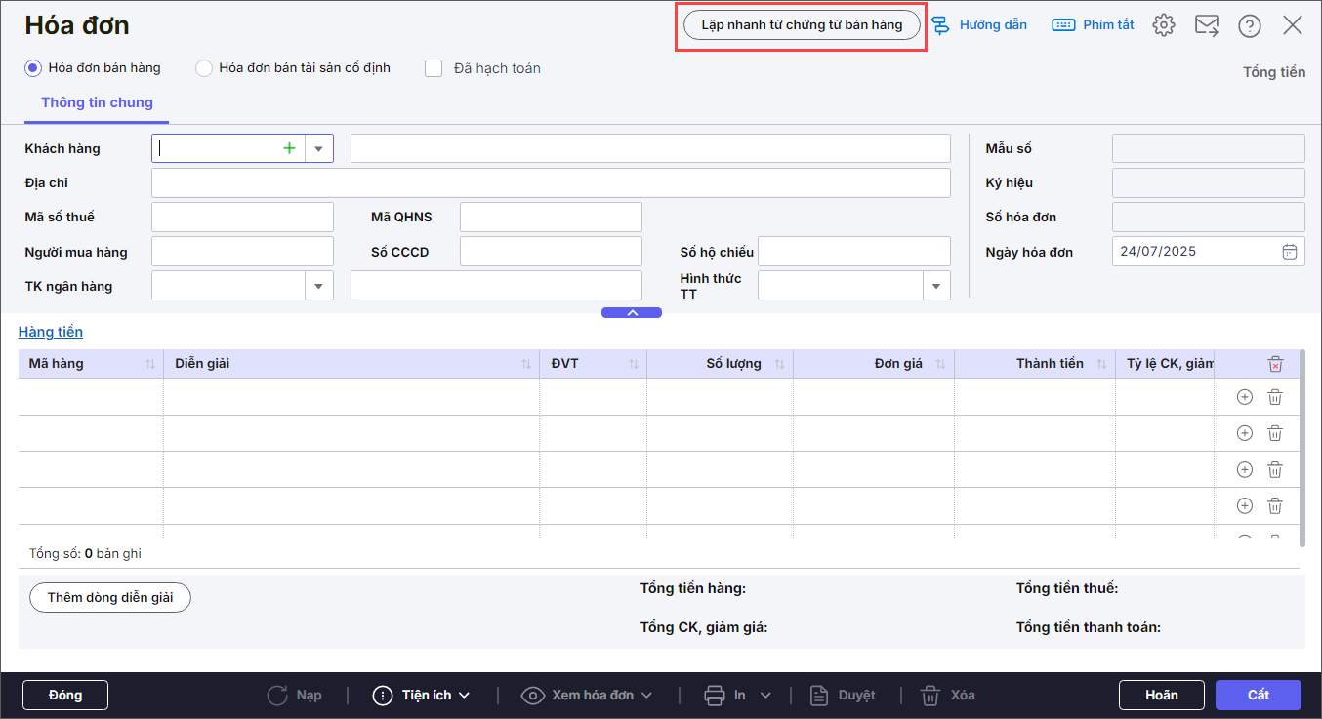Select Hóa đơn bán hàng radio button
Screen dimensions: 1322x719
click(x=33, y=68)
